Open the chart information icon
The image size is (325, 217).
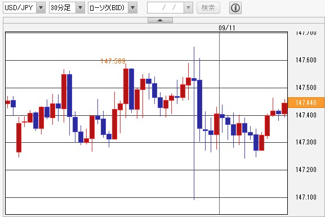(235, 8)
